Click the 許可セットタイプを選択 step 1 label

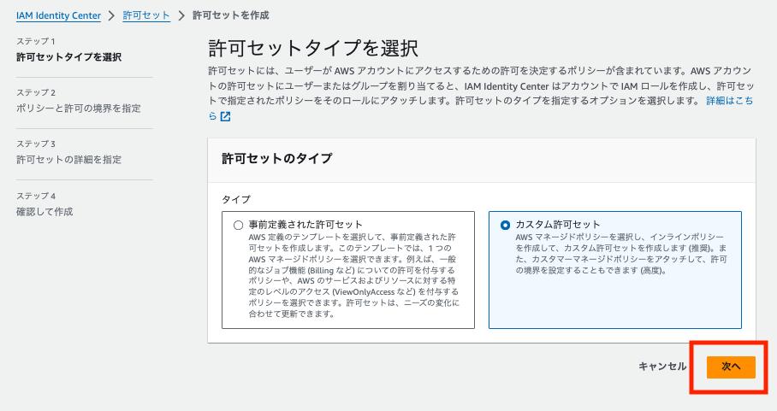(68, 57)
